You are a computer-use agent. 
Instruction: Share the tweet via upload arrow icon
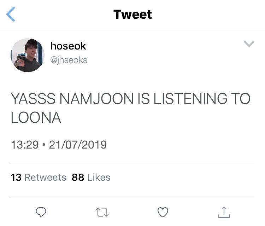224,212
